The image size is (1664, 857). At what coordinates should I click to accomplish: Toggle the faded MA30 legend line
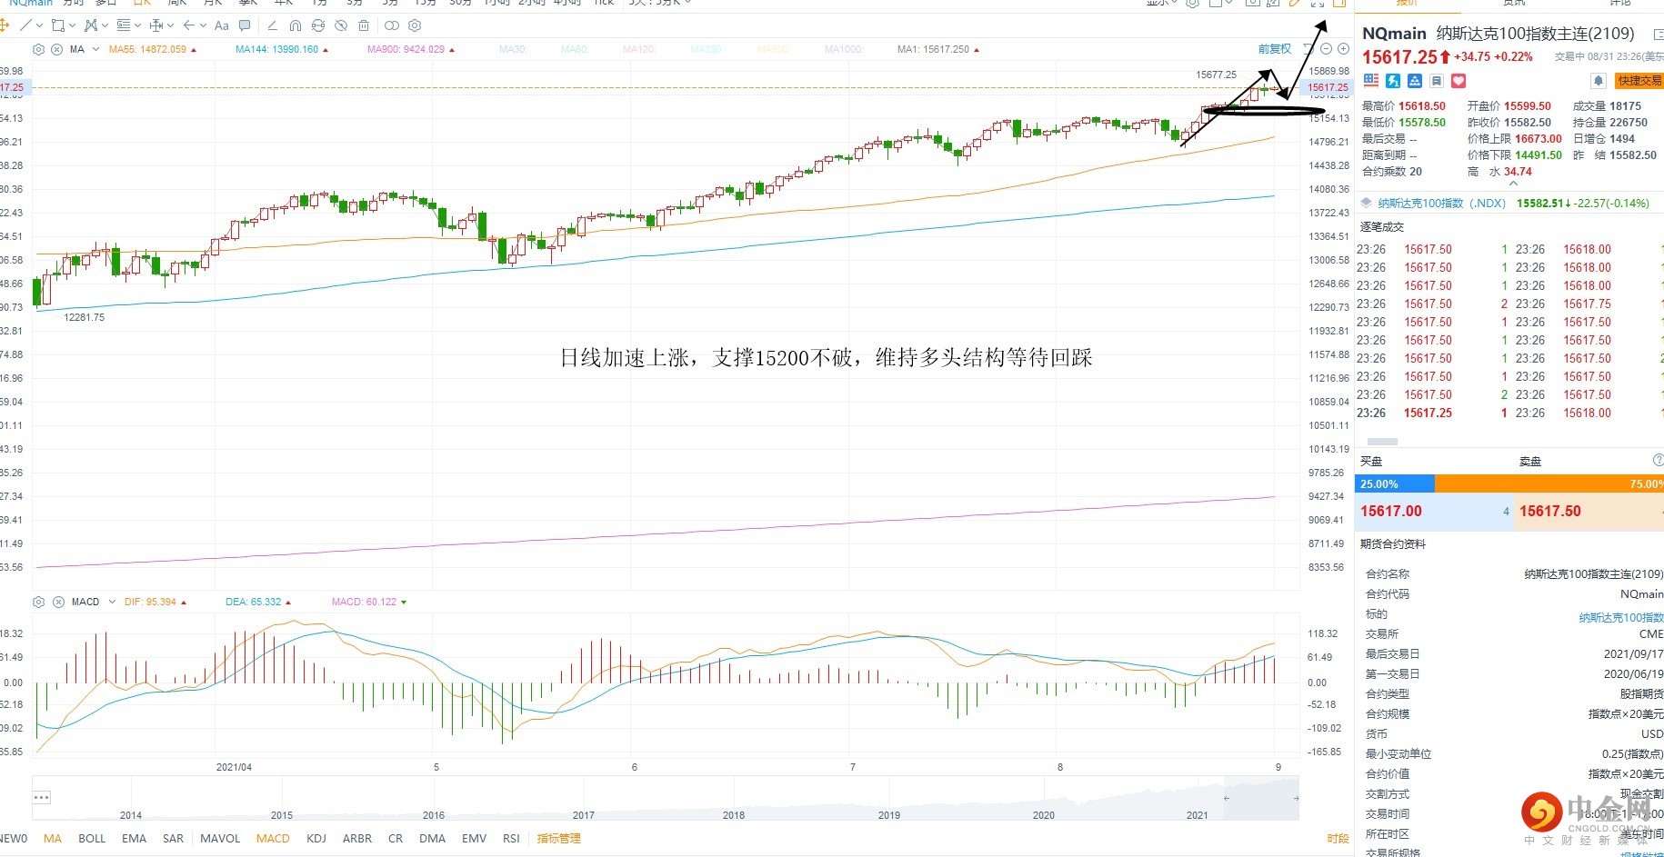[513, 49]
